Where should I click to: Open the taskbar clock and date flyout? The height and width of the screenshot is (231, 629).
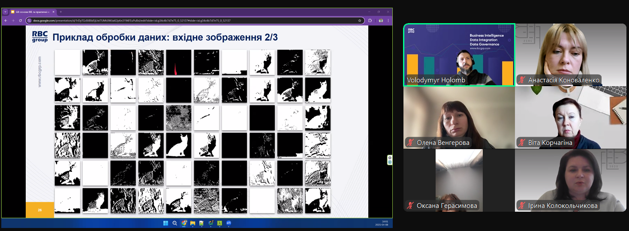pyautogui.click(x=381, y=223)
